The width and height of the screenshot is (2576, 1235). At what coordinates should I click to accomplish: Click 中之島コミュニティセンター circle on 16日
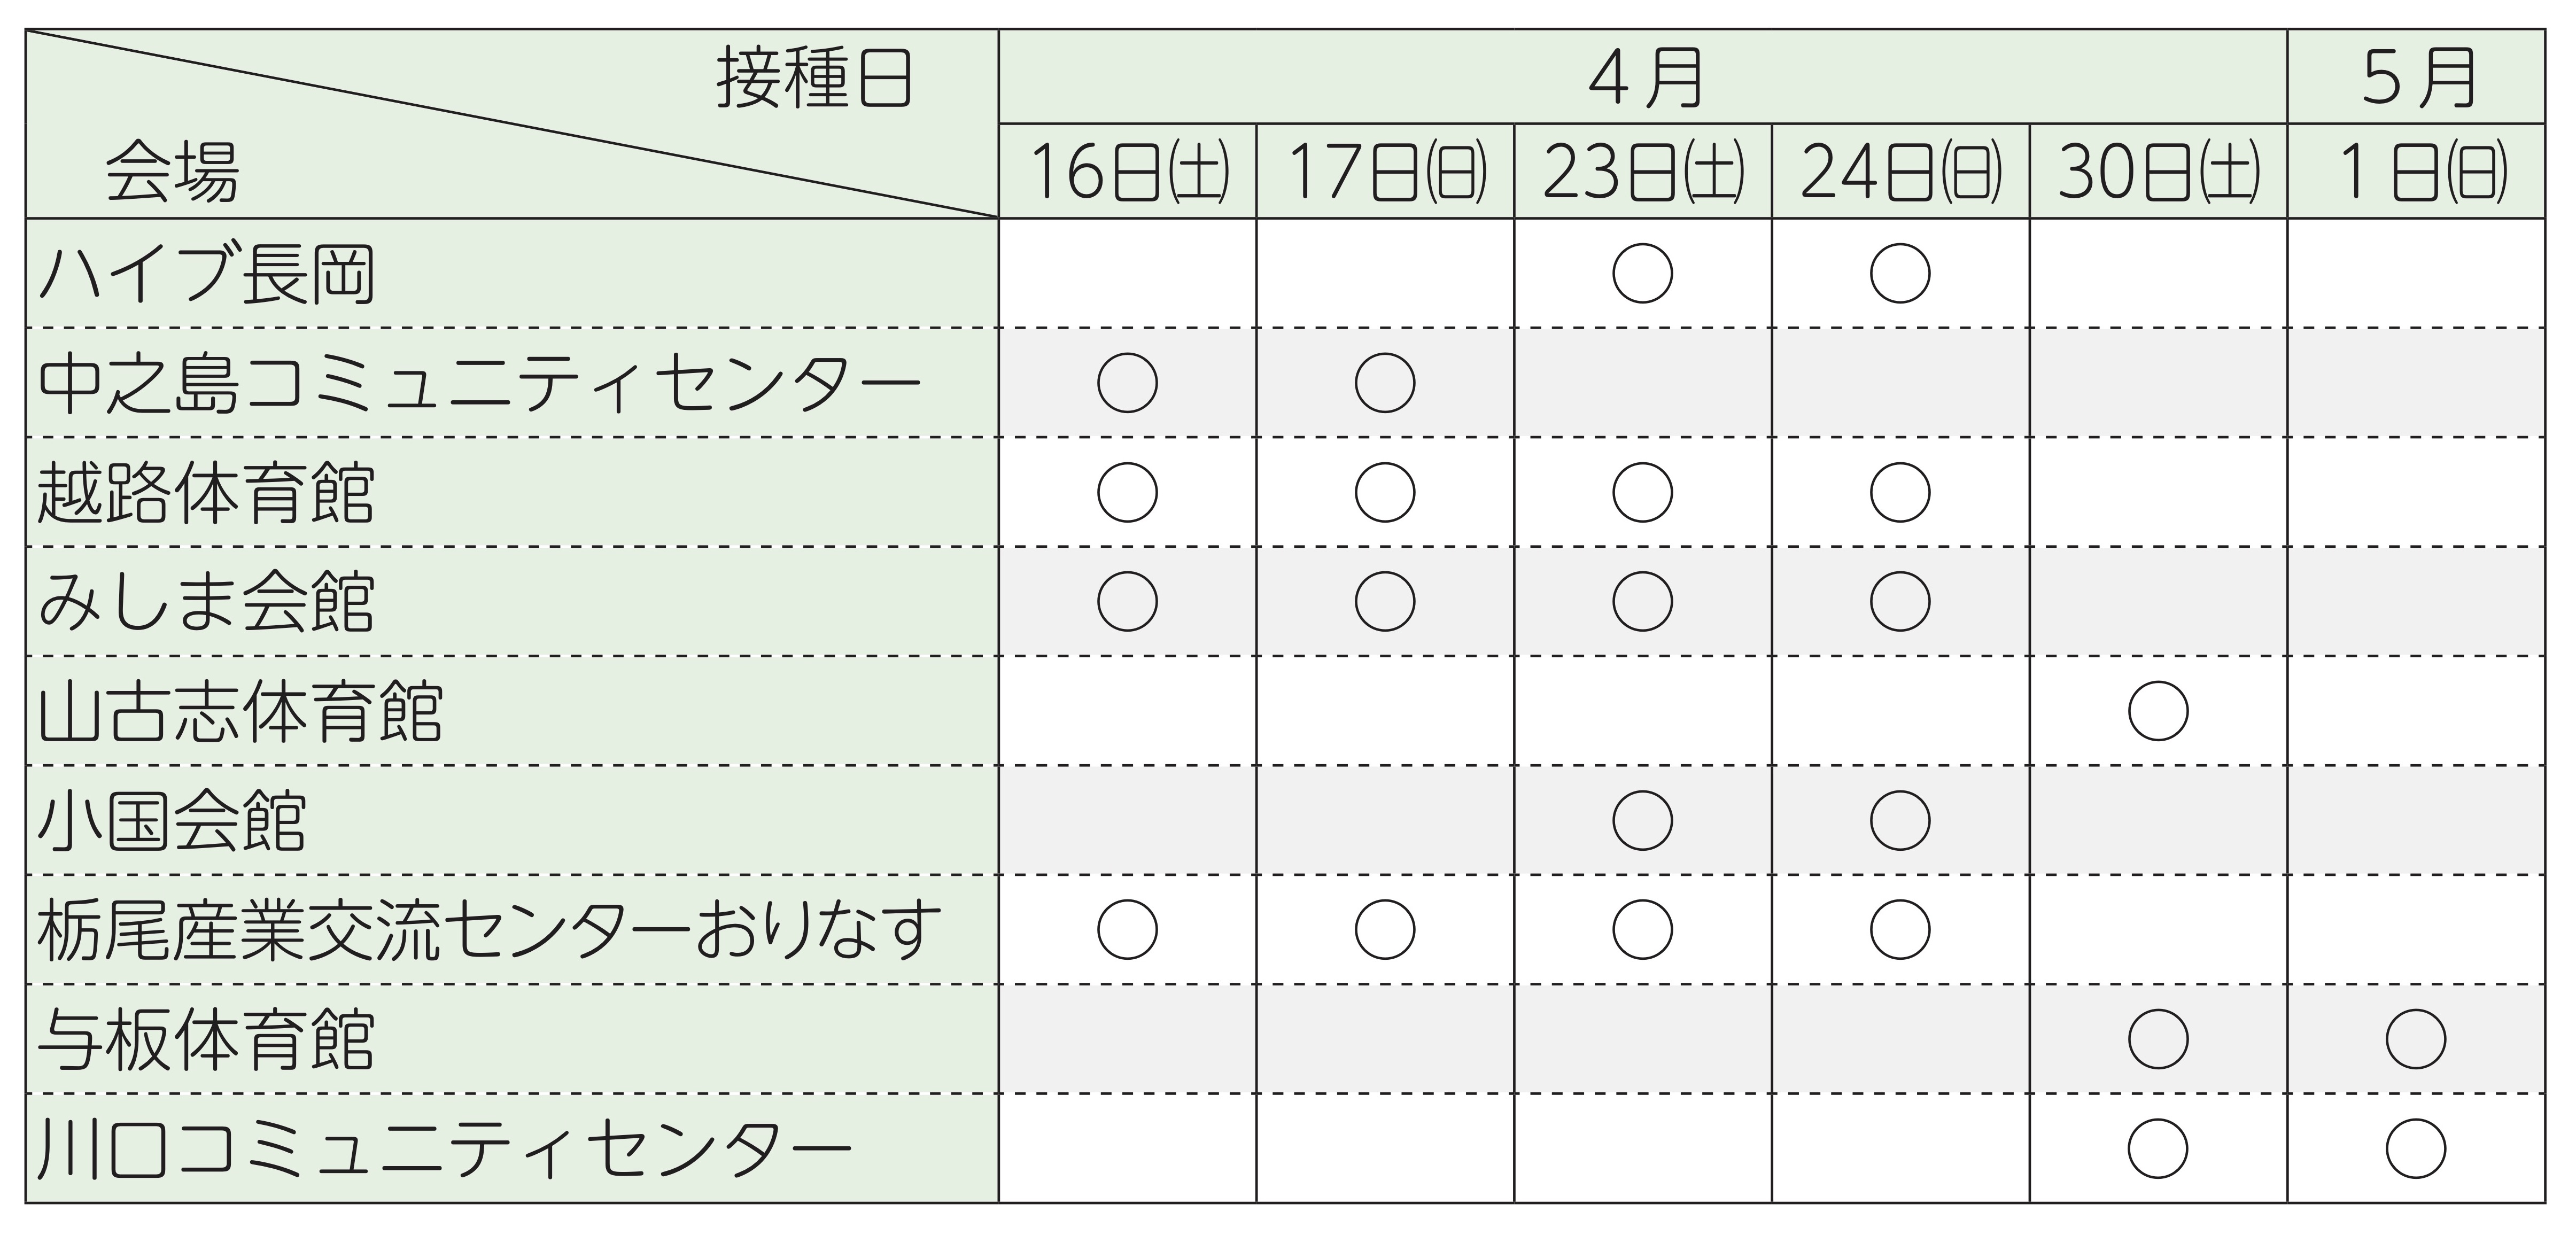click(1128, 383)
